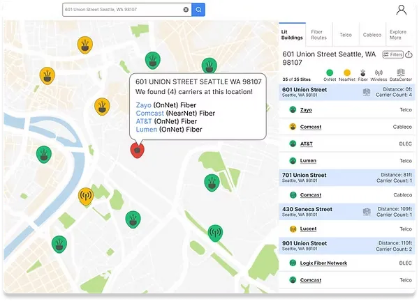This screenshot has height=301, width=419.
Task: Click green fiber pin left of the river
Action: click(44, 154)
